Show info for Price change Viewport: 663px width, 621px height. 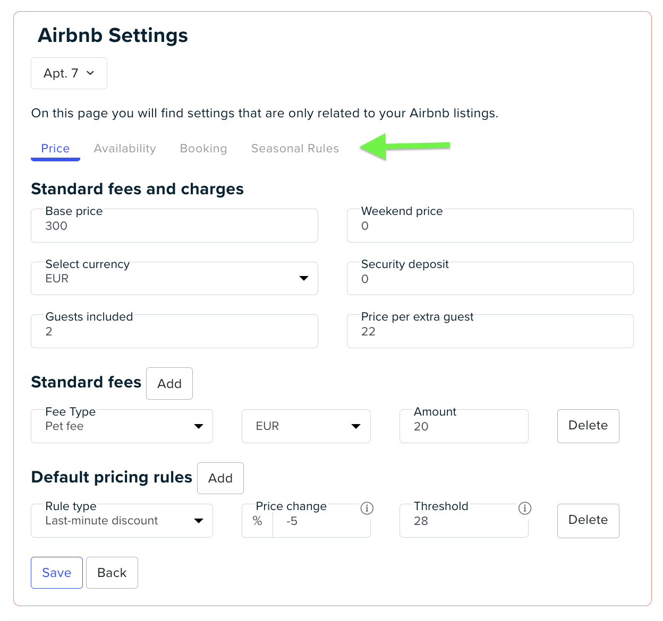point(367,508)
